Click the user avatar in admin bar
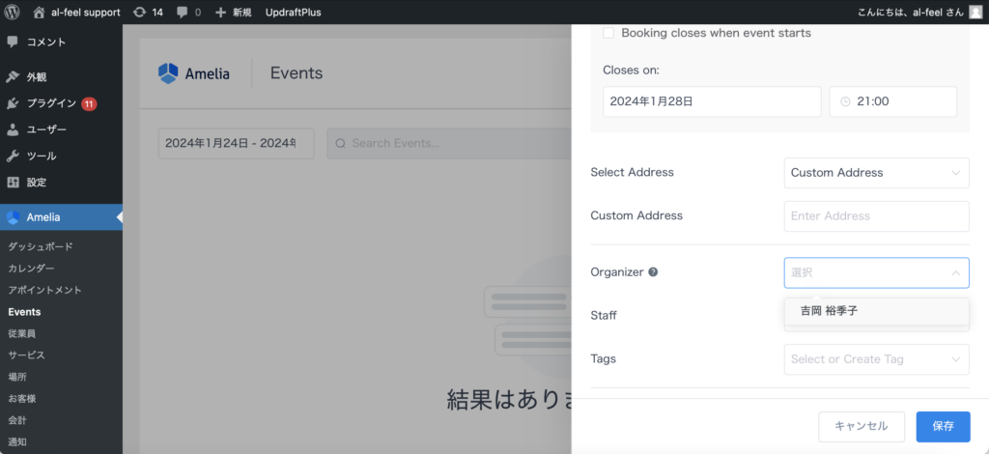This screenshot has width=989, height=454. tap(975, 13)
